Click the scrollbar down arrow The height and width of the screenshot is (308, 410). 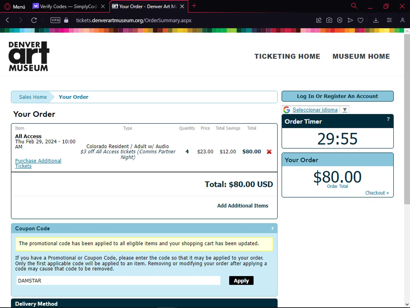click(x=407, y=304)
